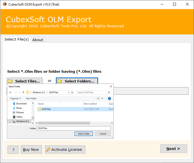Open Pictures from the navigation pane
This screenshot has height=163, width=194.
pos(20,112)
